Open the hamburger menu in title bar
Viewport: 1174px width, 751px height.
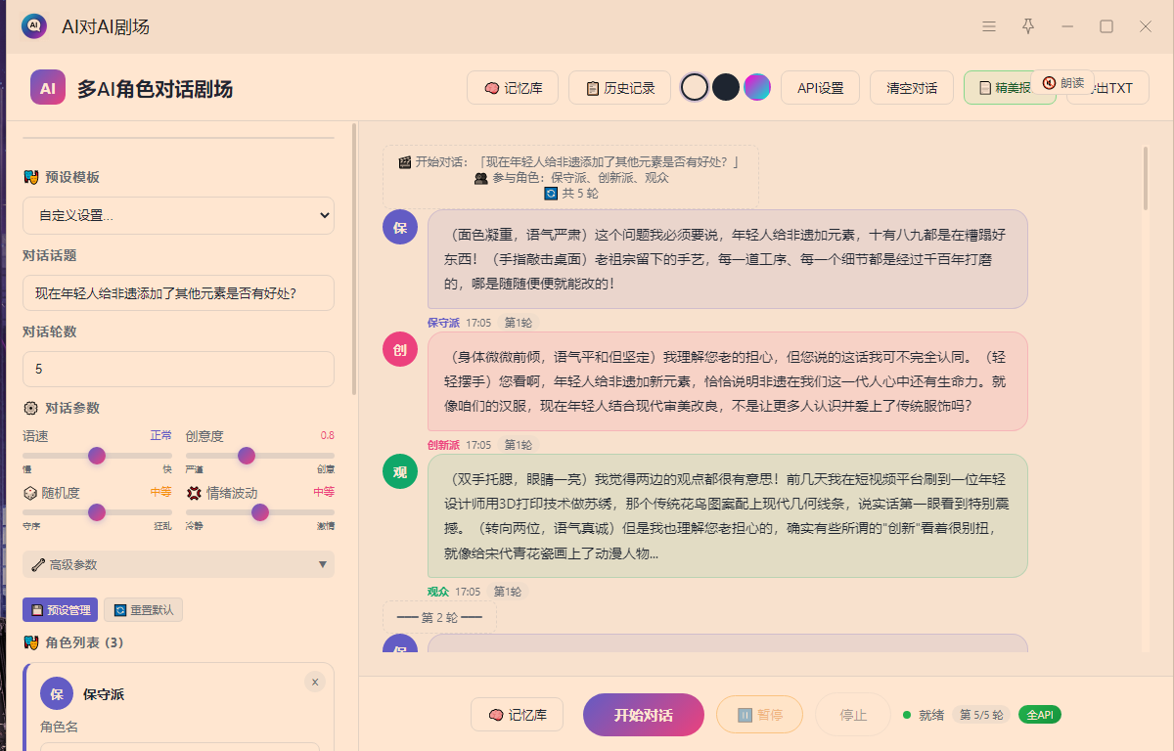click(989, 26)
